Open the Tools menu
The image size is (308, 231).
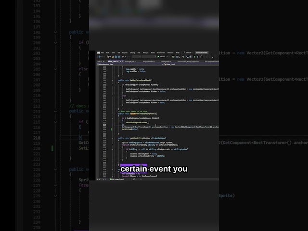point(153,52)
